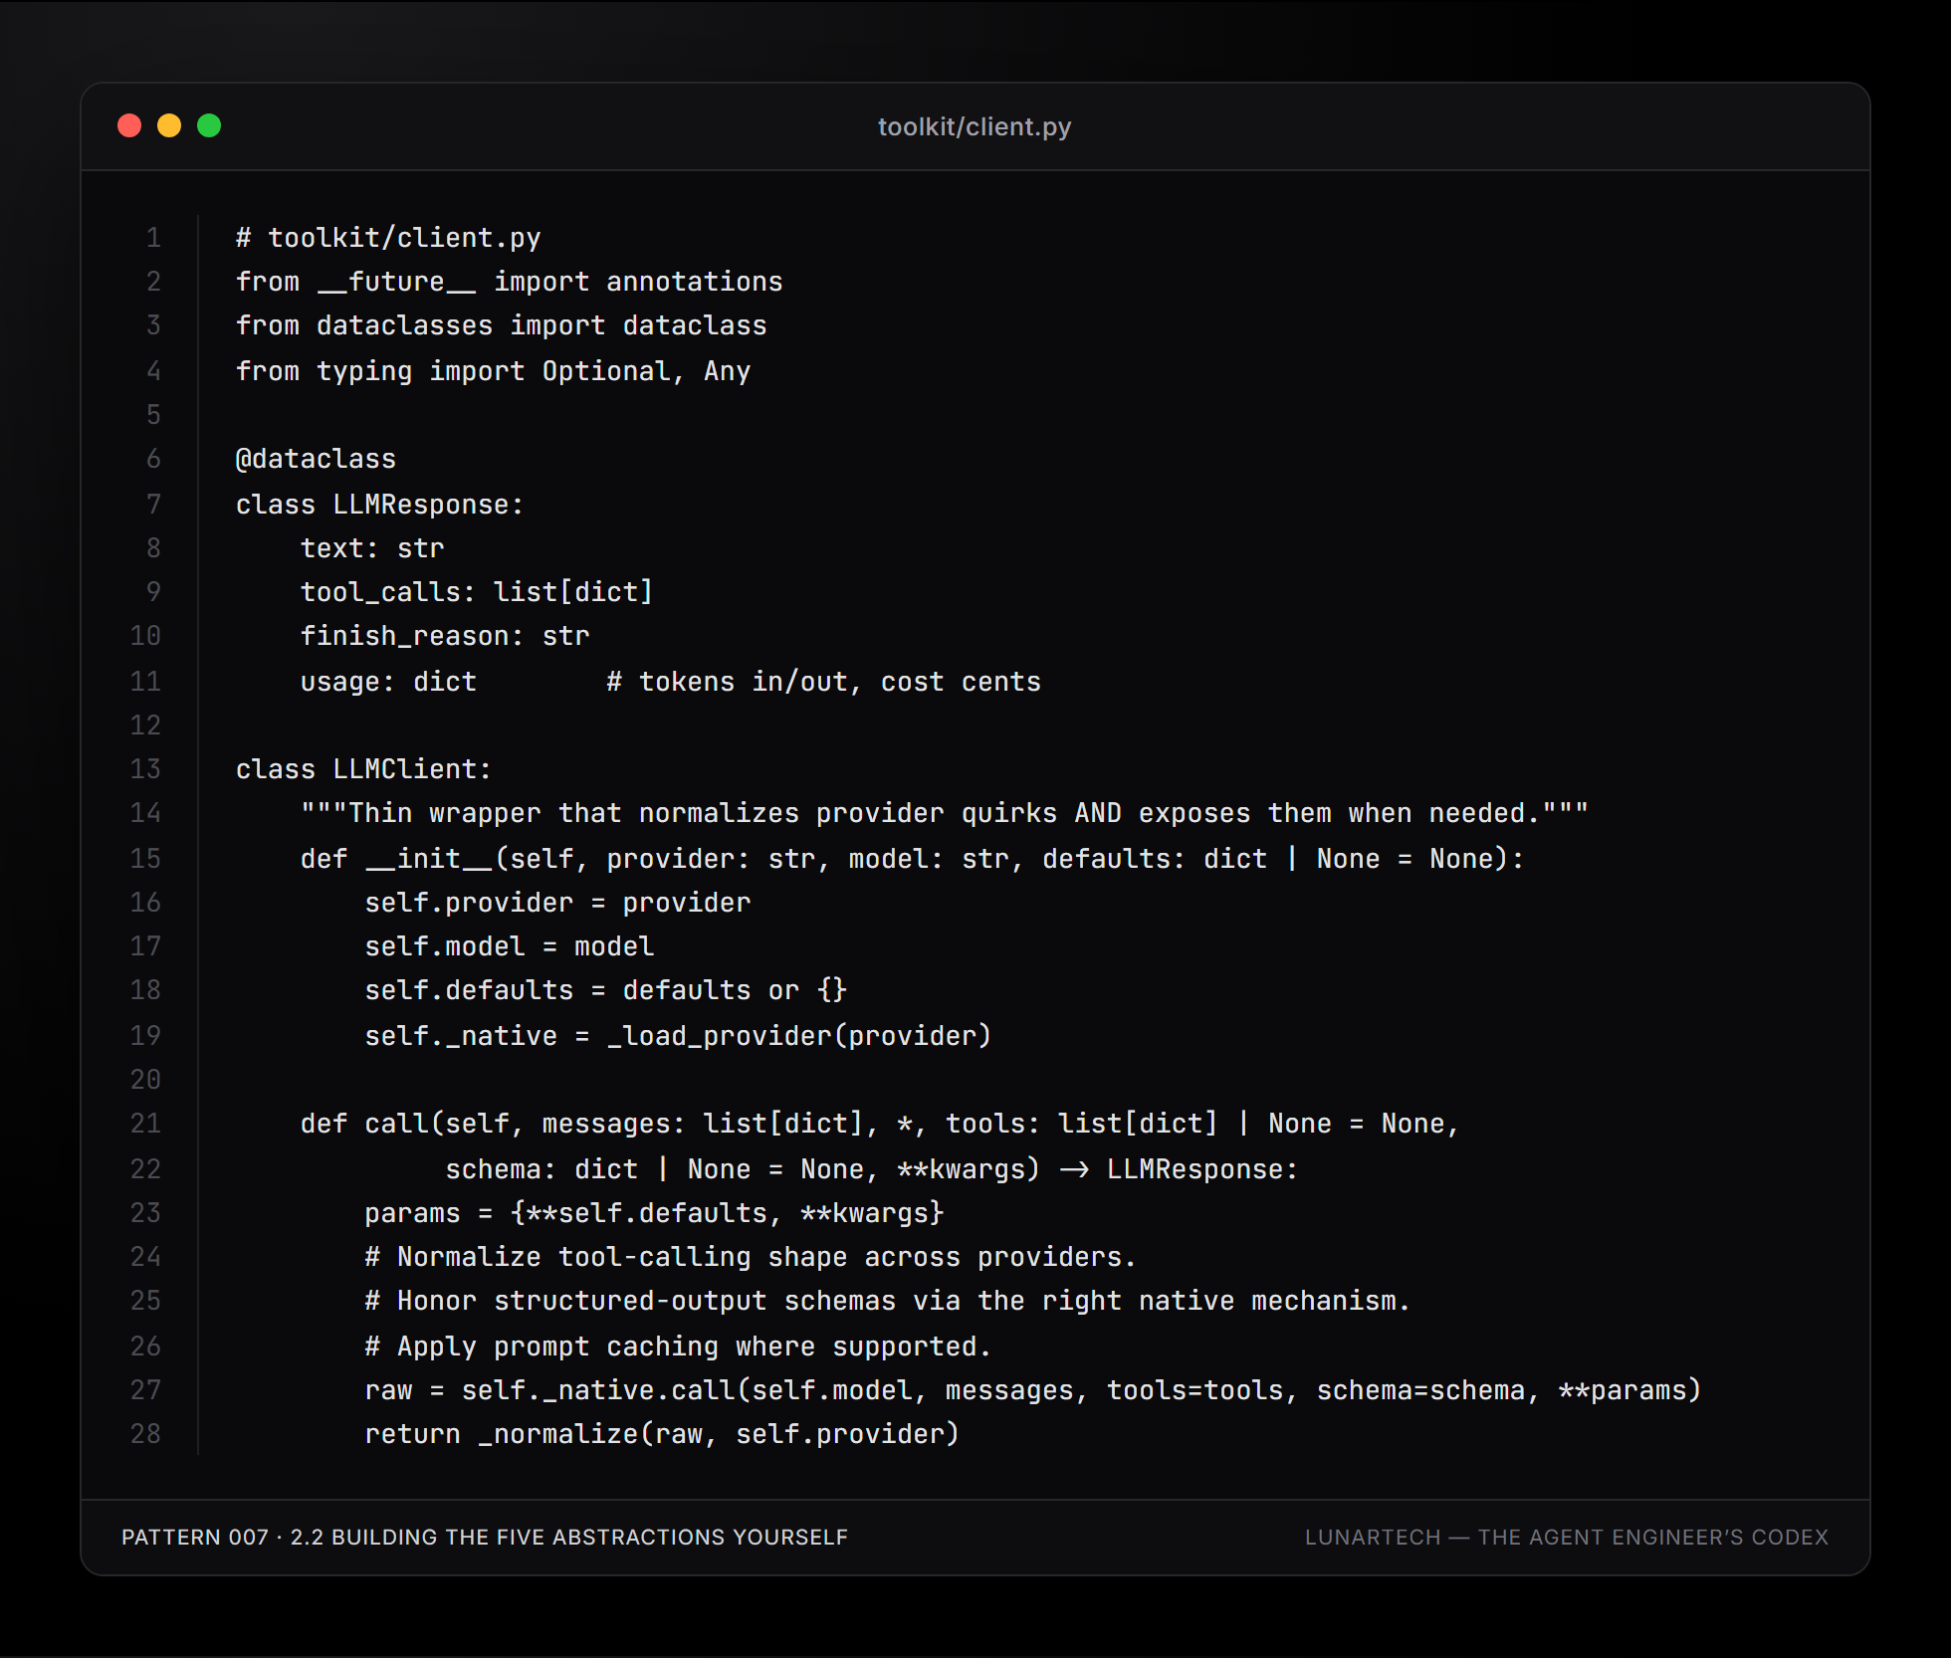This screenshot has height=1658, width=1951.
Task: Click 'from dataclasses import dataclass' line
Action: coord(501,325)
